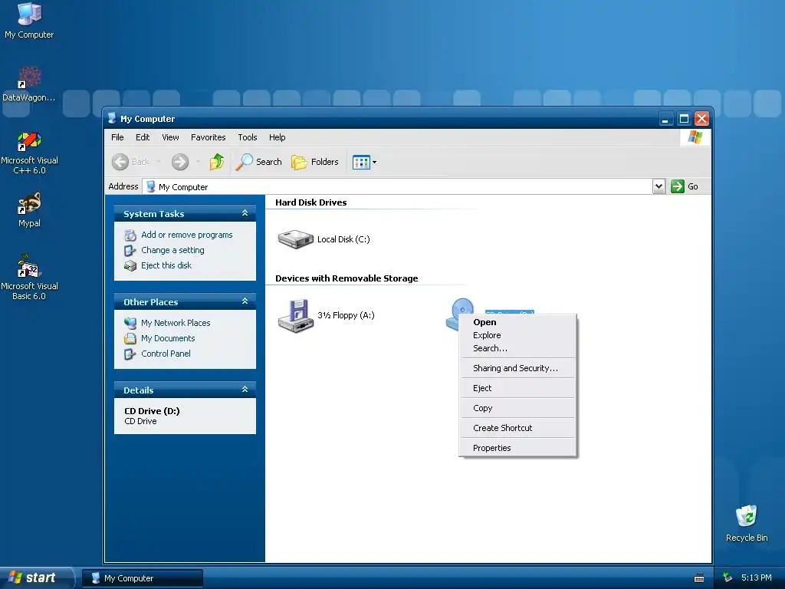
Task: Click CD Drive (D:) text in Details
Action: tap(153, 411)
